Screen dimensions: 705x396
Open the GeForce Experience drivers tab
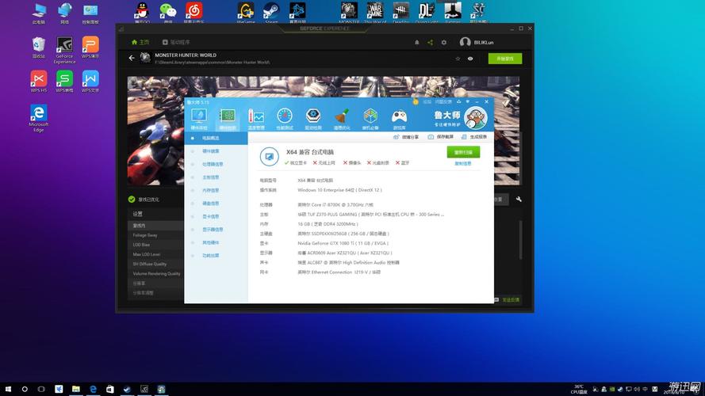[x=176, y=42]
